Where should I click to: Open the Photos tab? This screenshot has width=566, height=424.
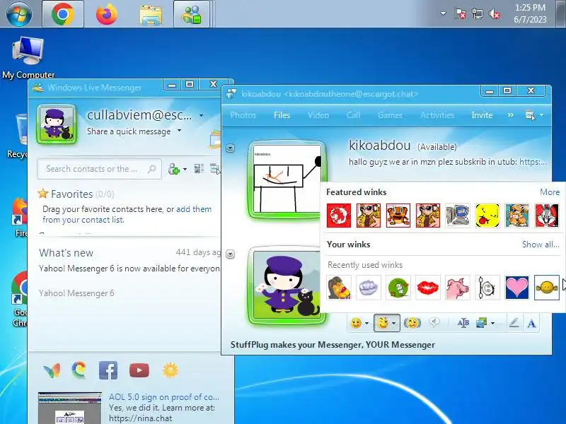click(243, 115)
